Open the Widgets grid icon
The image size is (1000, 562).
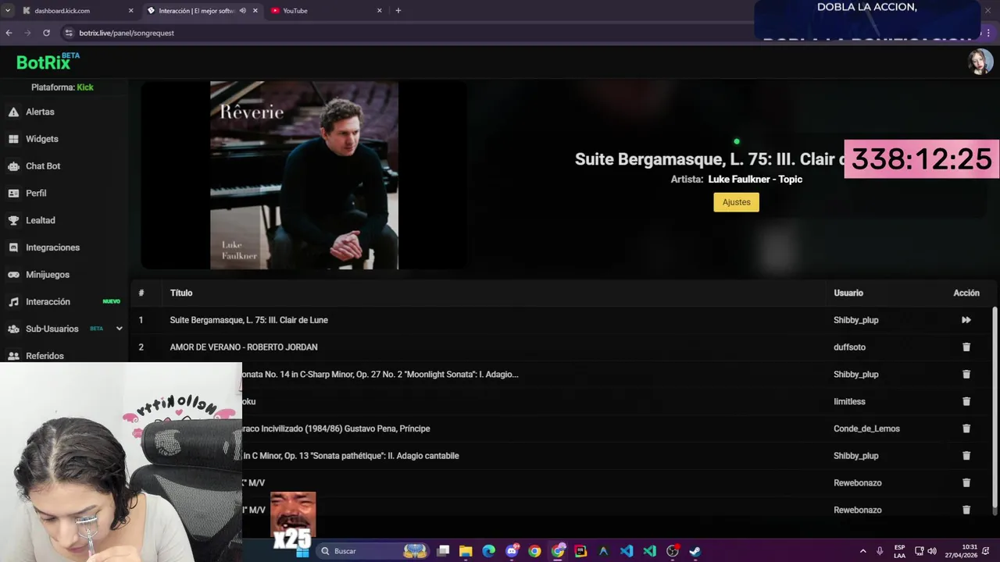coord(13,139)
